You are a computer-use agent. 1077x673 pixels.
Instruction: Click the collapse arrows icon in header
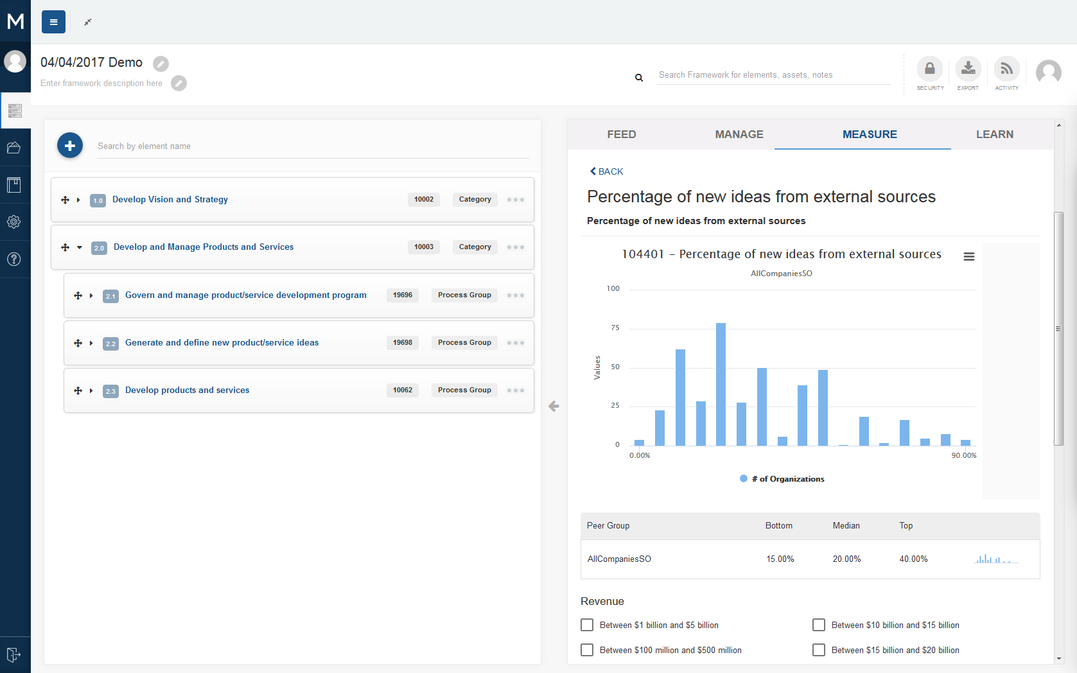coord(88,22)
